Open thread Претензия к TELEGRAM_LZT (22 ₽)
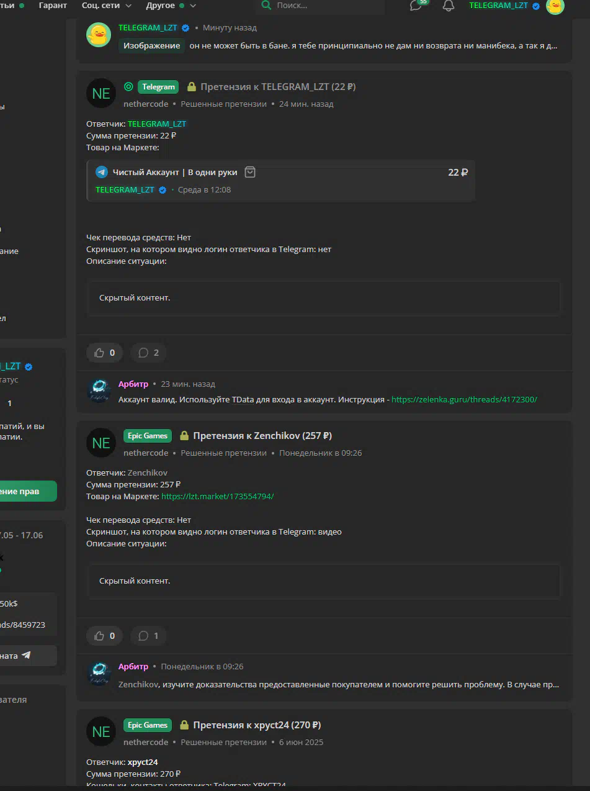 pos(278,87)
